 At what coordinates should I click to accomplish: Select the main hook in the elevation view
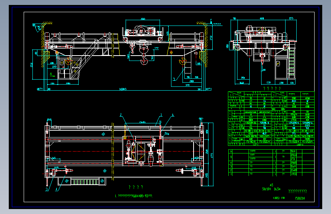pos(144,61)
